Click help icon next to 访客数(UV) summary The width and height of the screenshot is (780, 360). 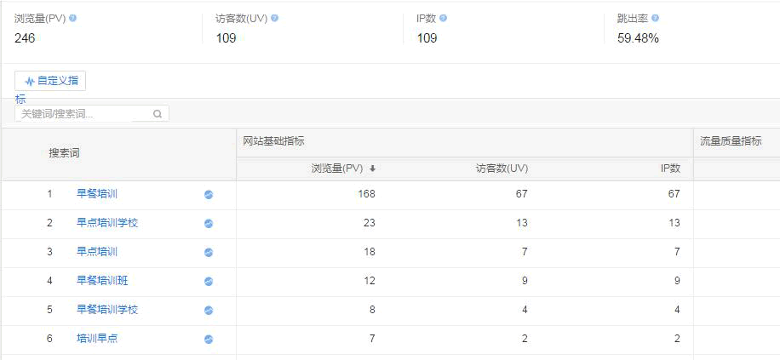(274, 18)
